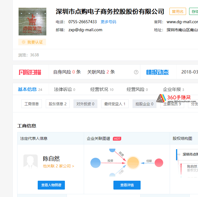198x197 pixels.
Task: Click 关联风险 2 条
Action: pos(101,72)
